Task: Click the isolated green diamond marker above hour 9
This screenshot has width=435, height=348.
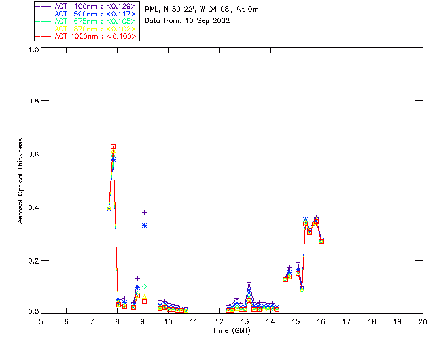Action: coord(144,286)
